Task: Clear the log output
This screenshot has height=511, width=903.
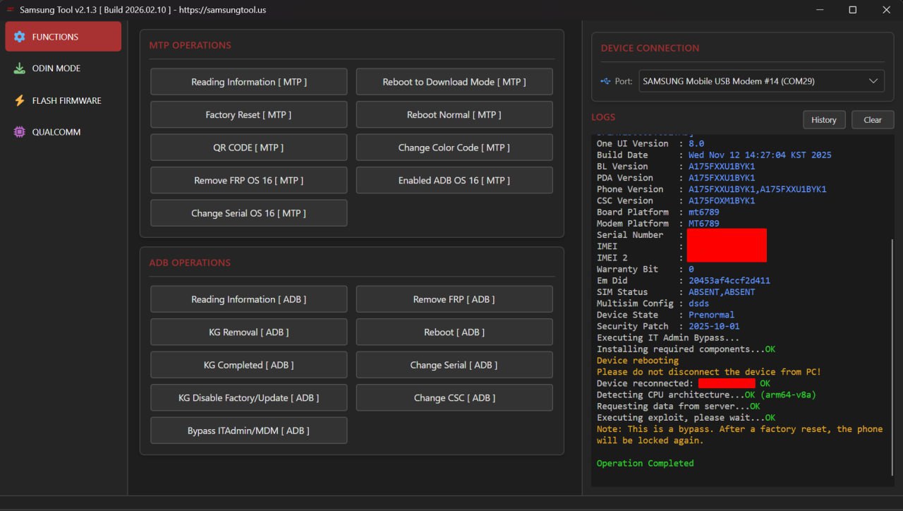Action: tap(872, 120)
